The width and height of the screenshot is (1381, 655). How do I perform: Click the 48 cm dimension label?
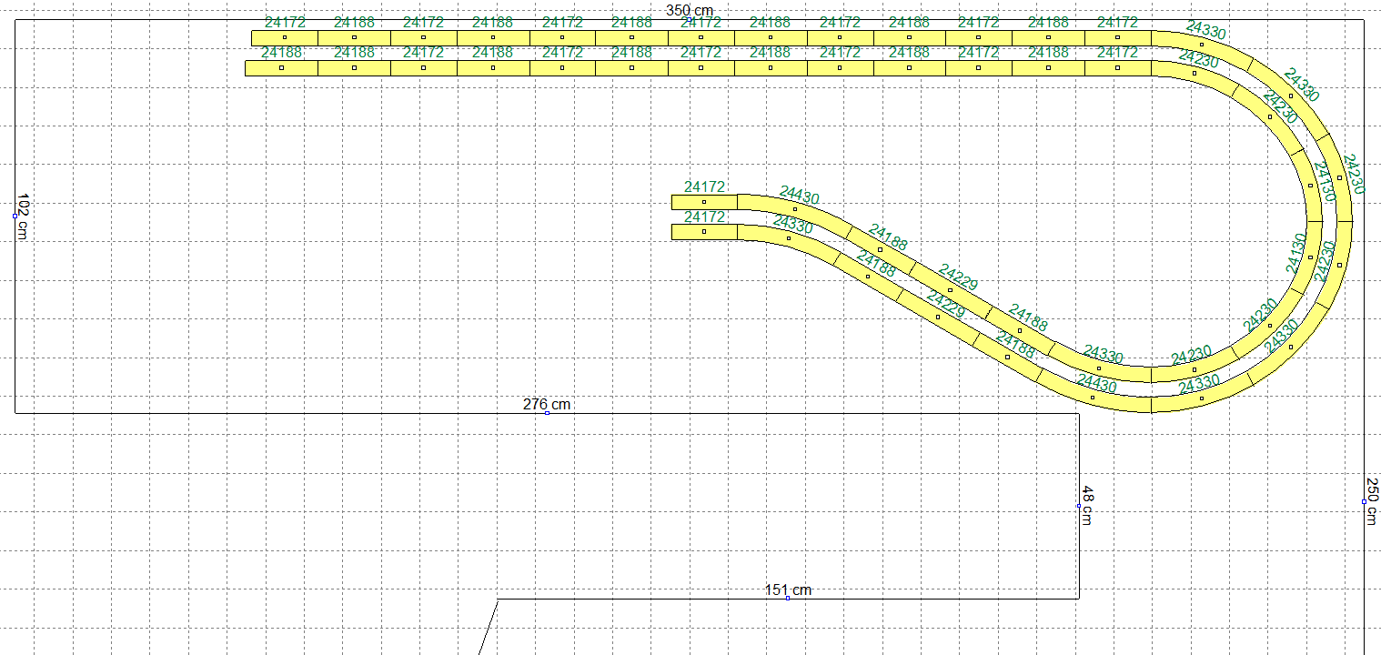pos(1086,505)
